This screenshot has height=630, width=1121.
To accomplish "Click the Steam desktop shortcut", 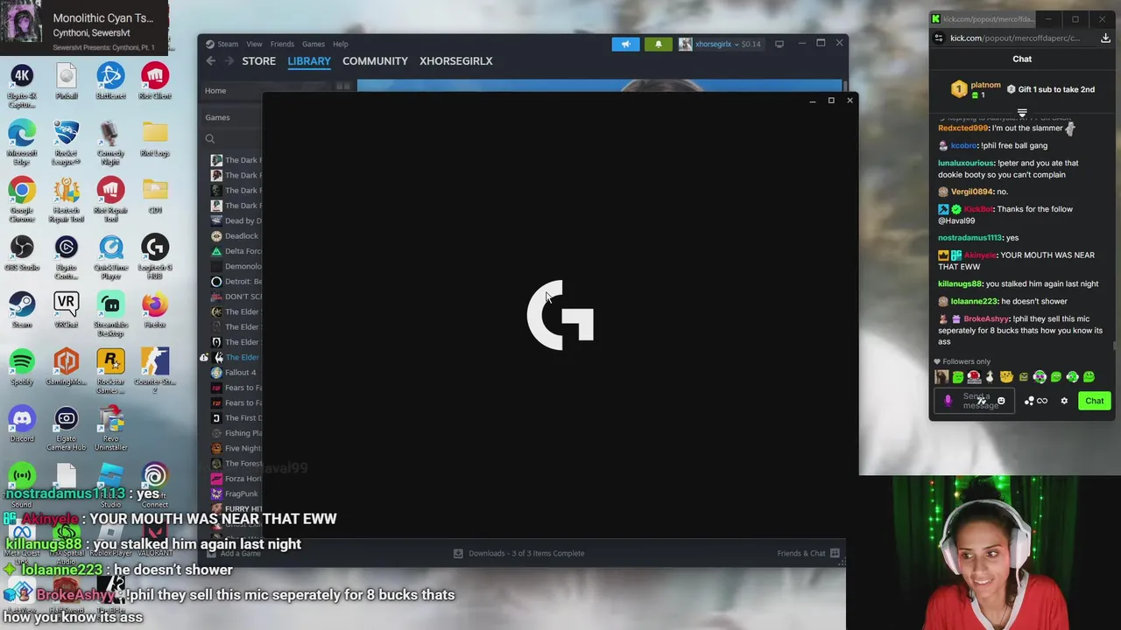I will point(22,310).
